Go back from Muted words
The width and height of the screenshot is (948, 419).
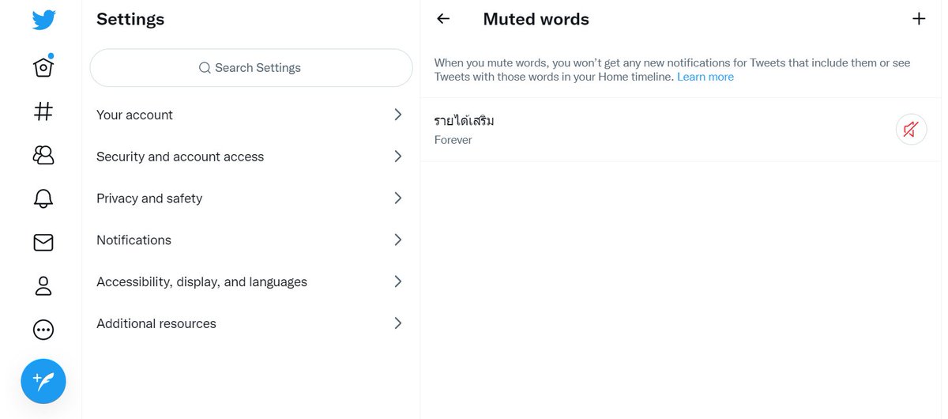pos(443,19)
